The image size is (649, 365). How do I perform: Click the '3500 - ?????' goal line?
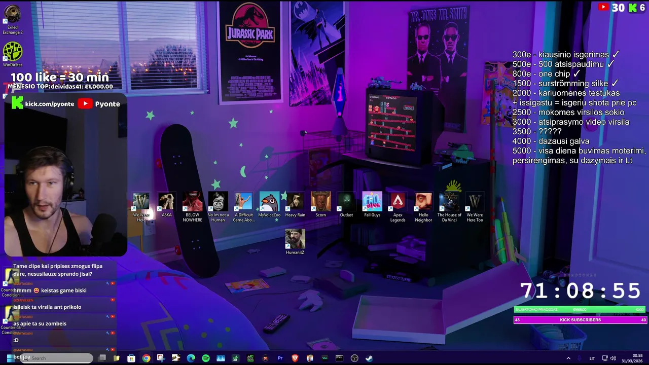point(537,131)
